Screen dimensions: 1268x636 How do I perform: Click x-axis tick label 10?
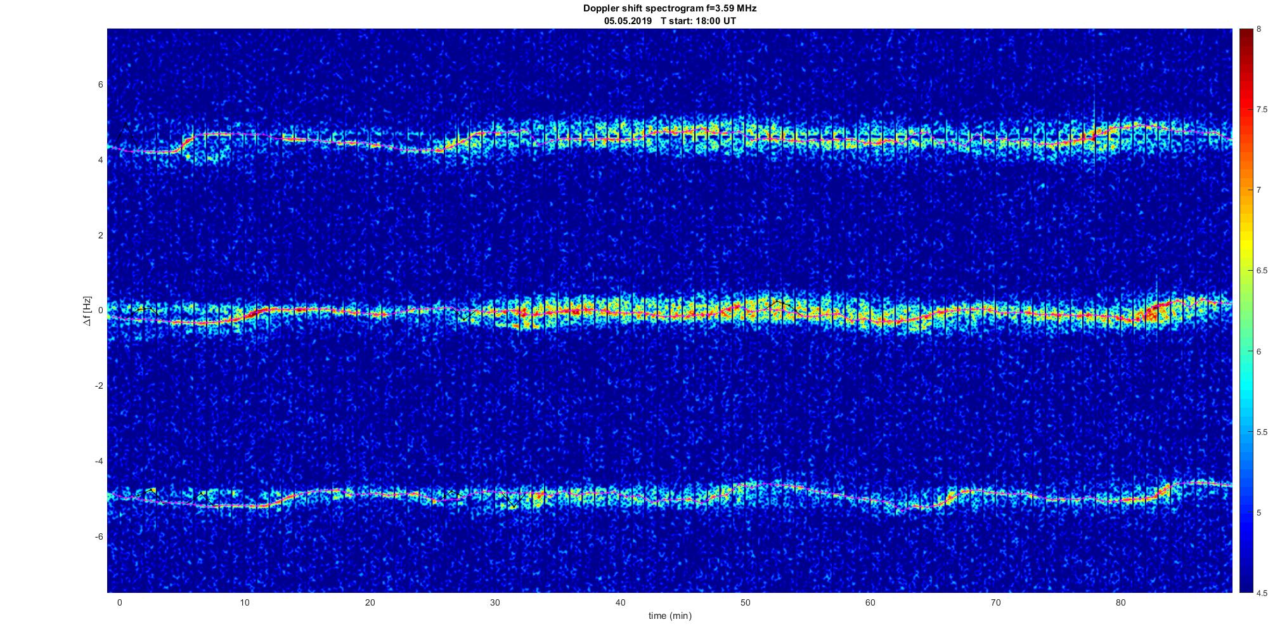245,602
